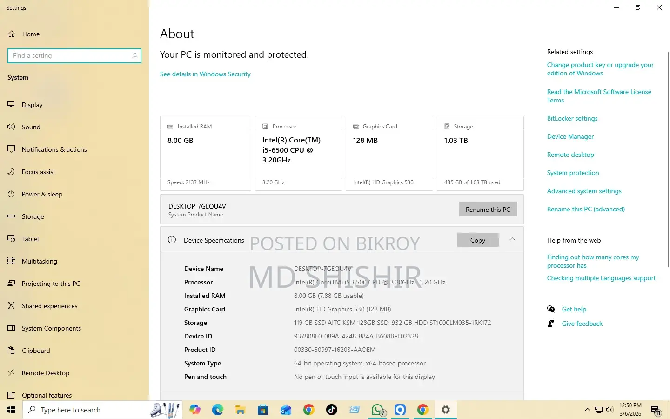Open the notification center icon
Viewport: 670px width, 419px height.
[x=656, y=411]
